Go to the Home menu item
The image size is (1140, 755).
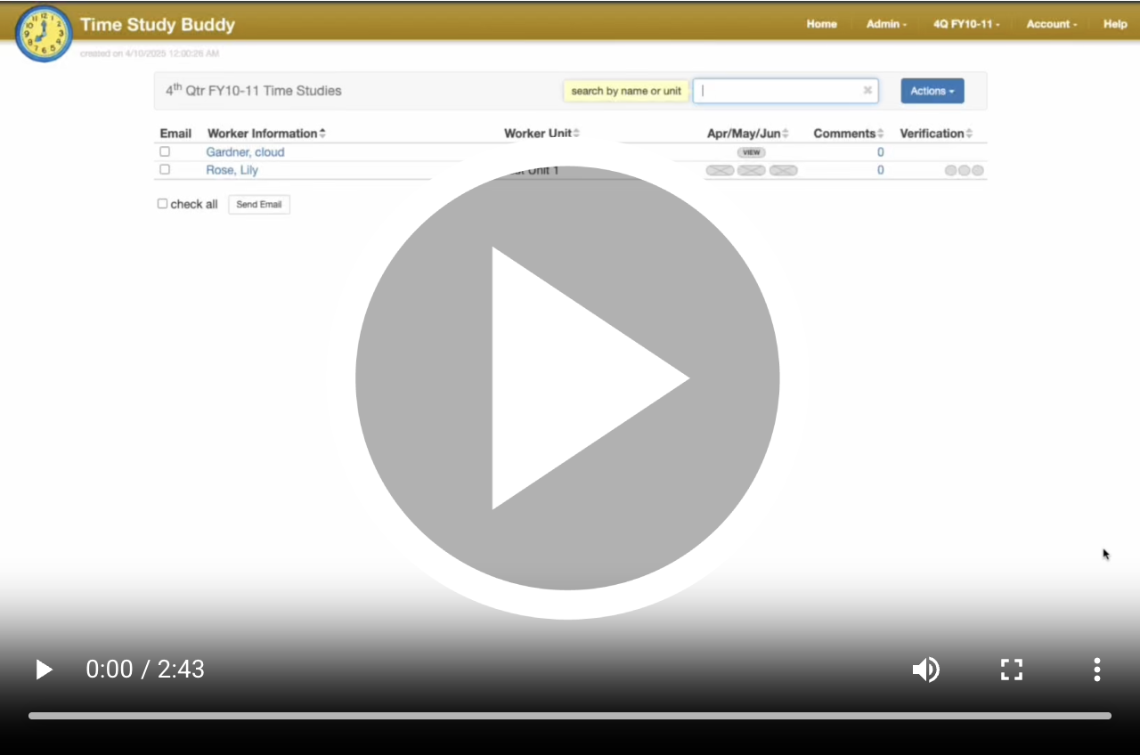[821, 24]
